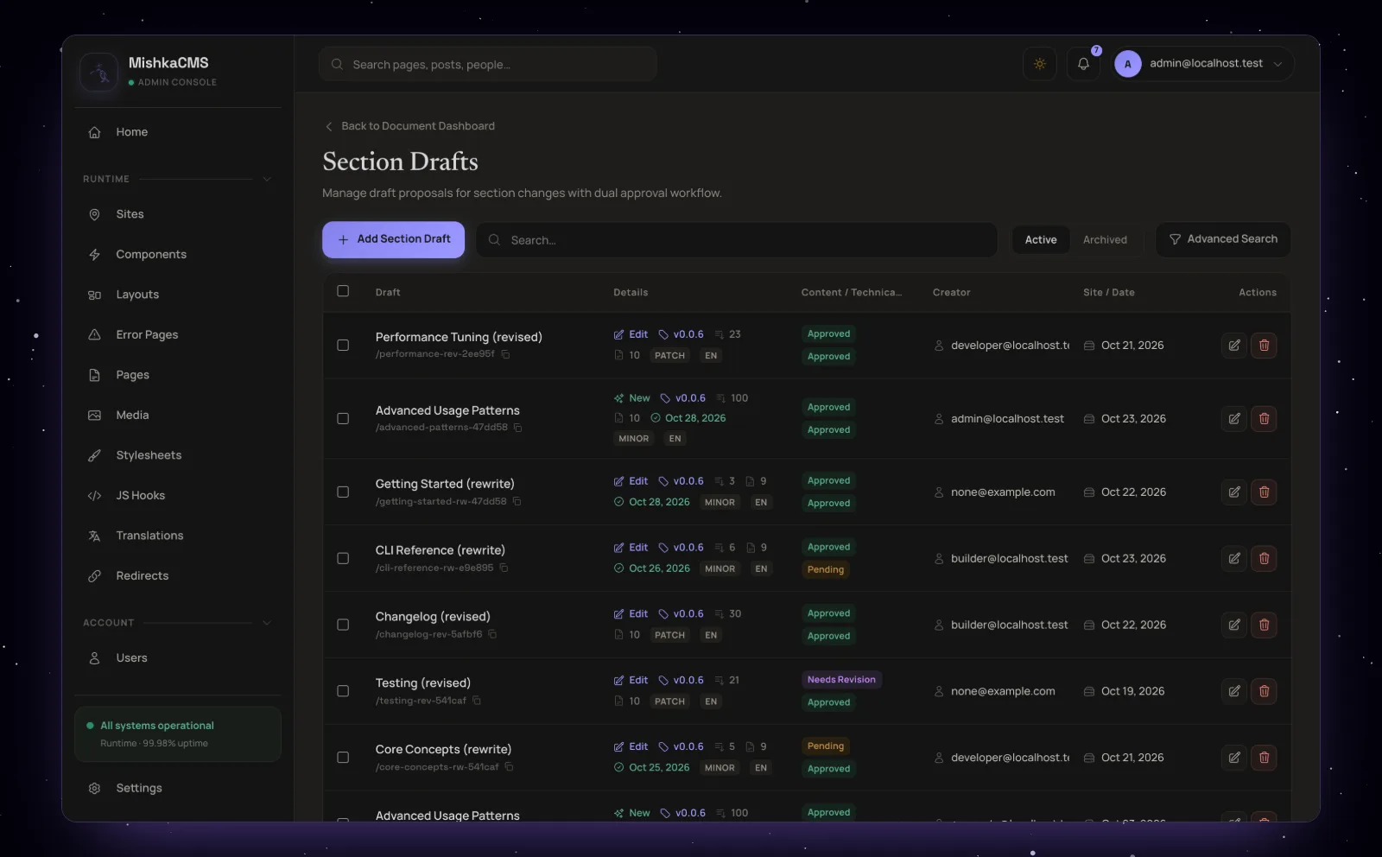Check the Getting Started (rewrite) row

pos(343,492)
